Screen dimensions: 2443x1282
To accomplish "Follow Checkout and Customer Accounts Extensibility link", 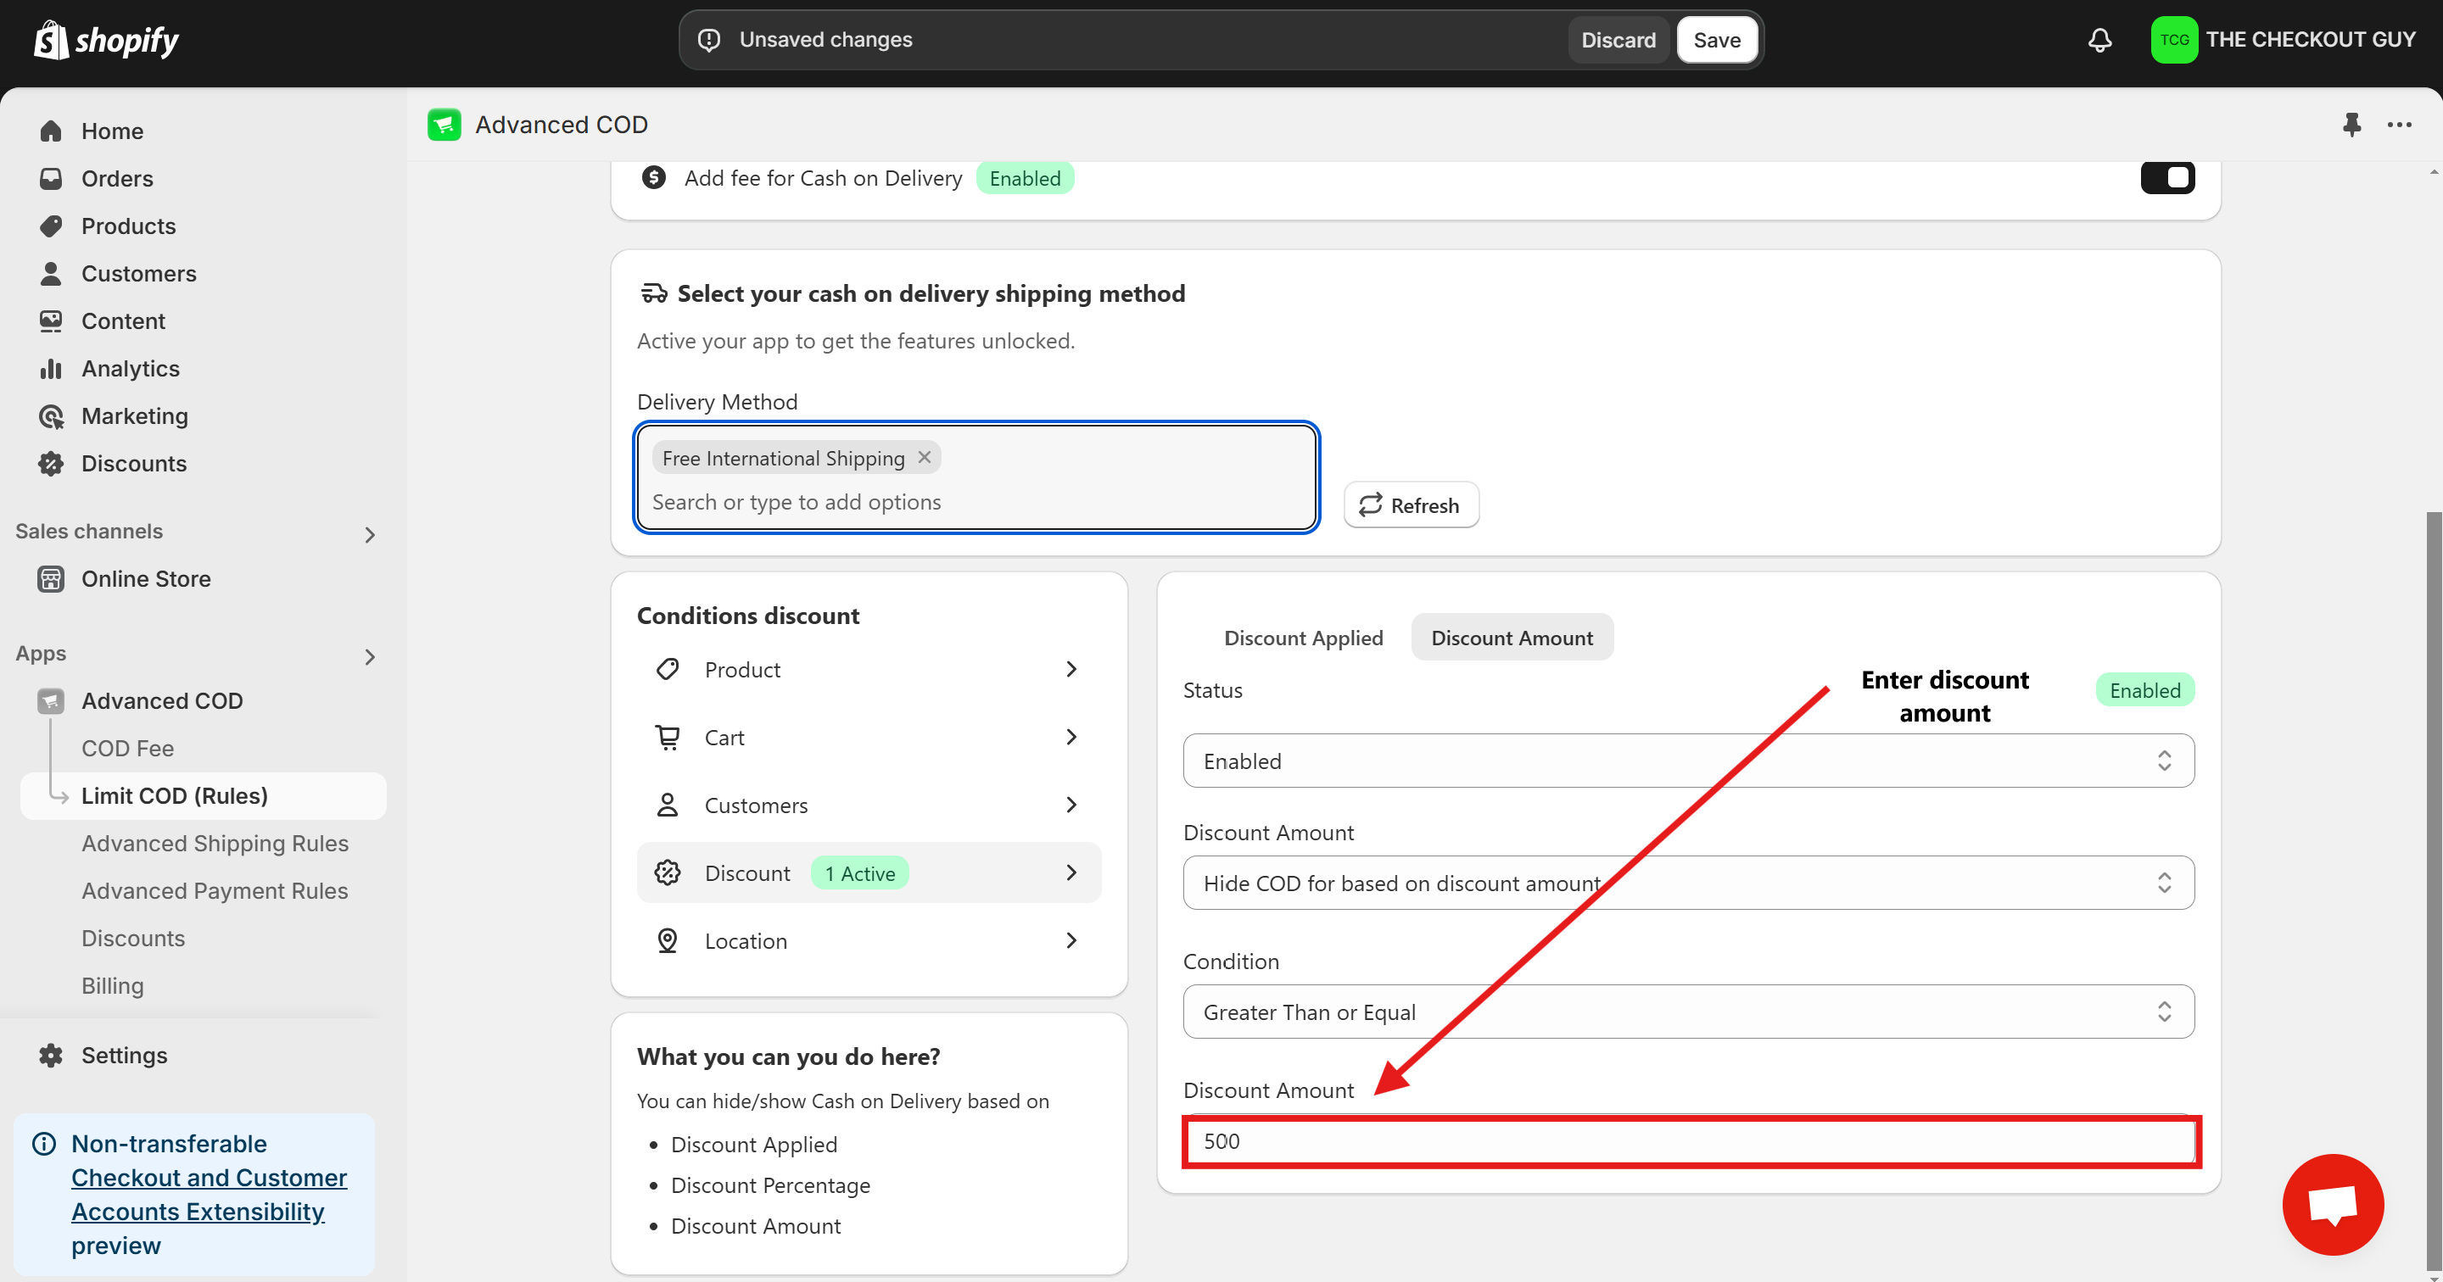I will (x=209, y=1195).
